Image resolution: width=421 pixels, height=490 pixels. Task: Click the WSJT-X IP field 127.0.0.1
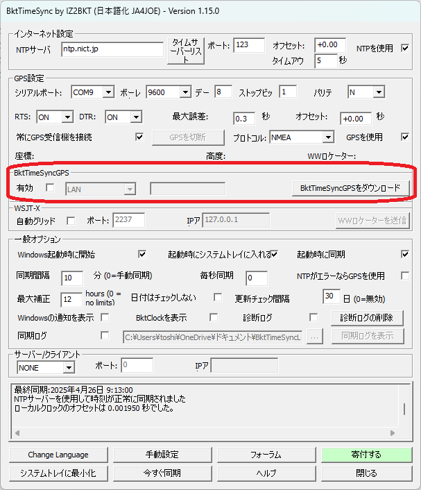pos(236,220)
